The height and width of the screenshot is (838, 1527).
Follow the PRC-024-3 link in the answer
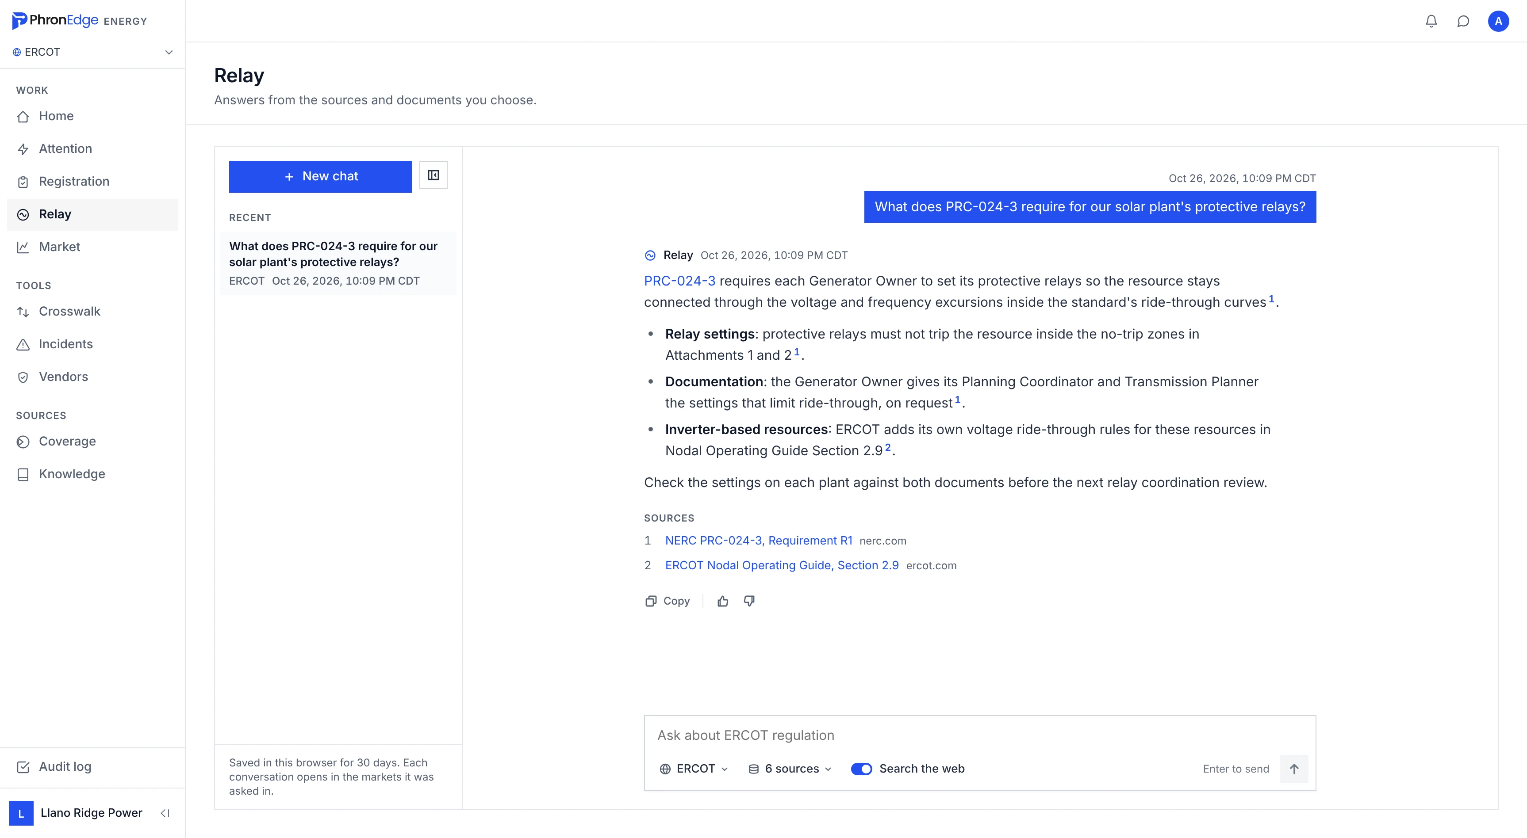point(680,281)
